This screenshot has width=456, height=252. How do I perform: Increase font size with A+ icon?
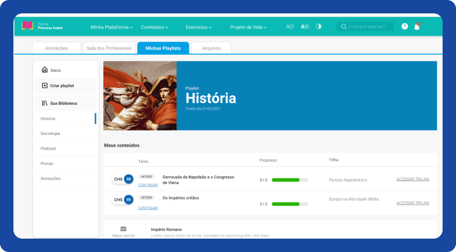tap(305, 26)
